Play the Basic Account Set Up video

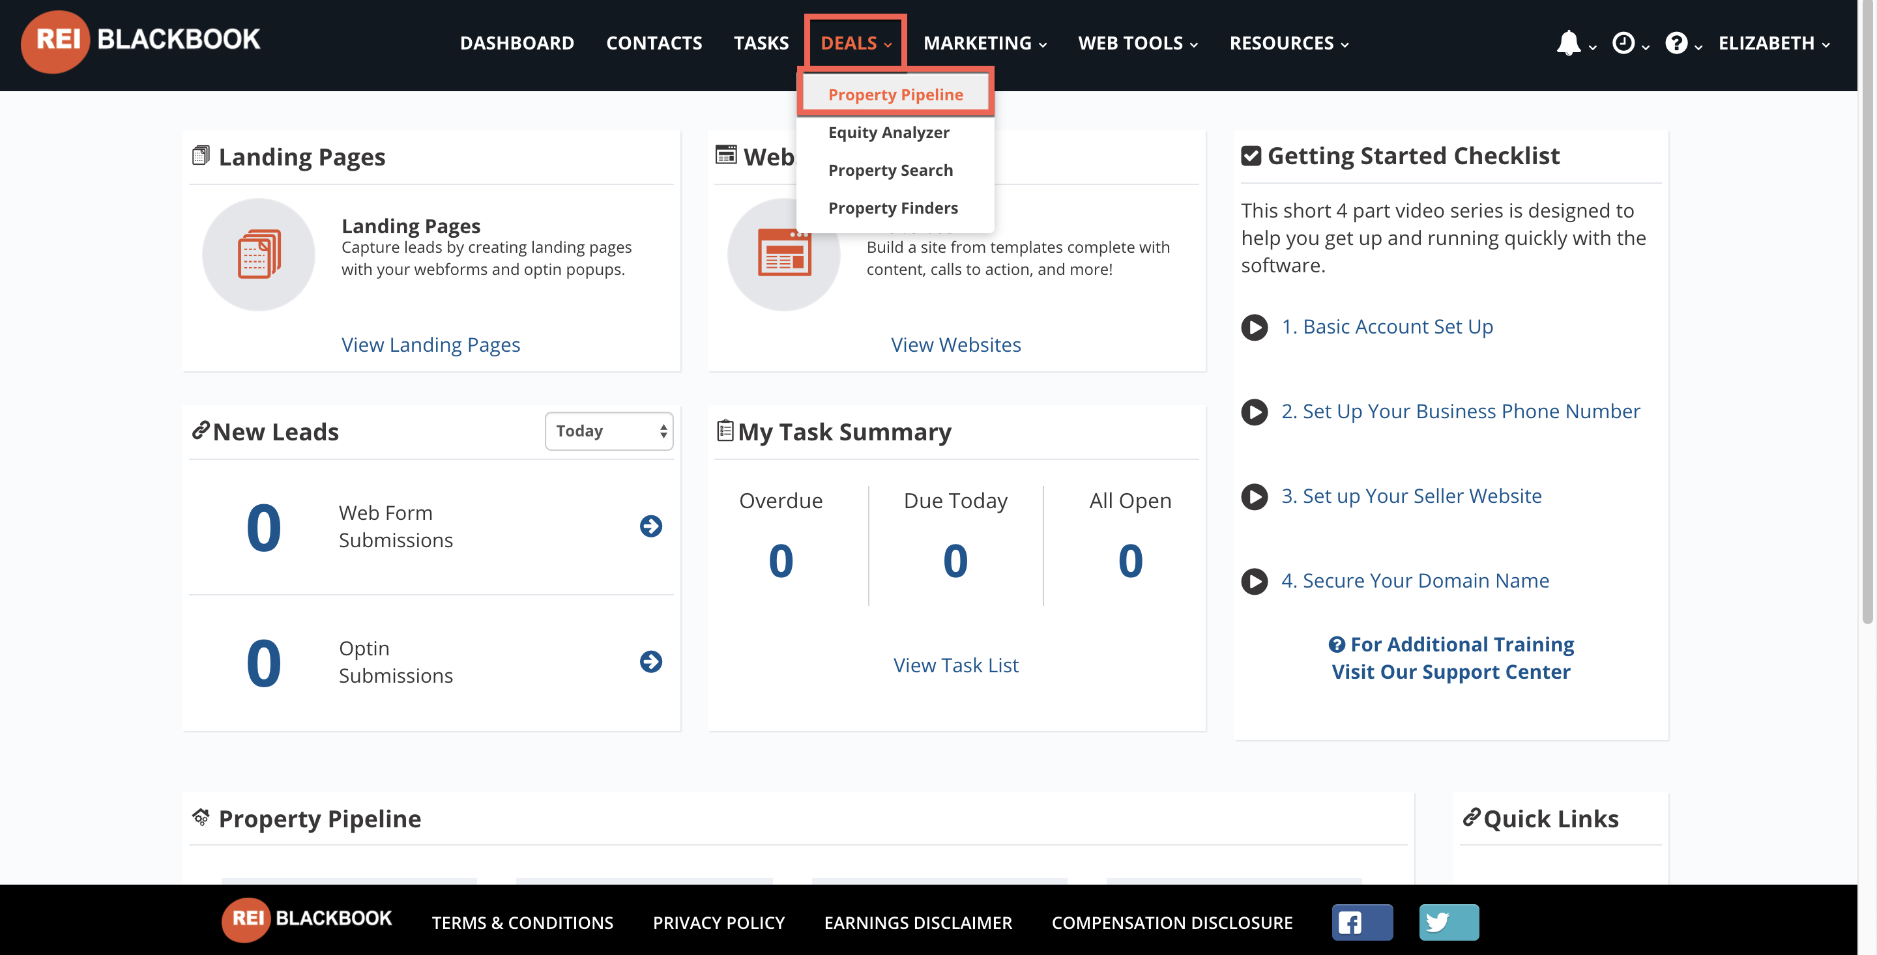pos(1254,327)
